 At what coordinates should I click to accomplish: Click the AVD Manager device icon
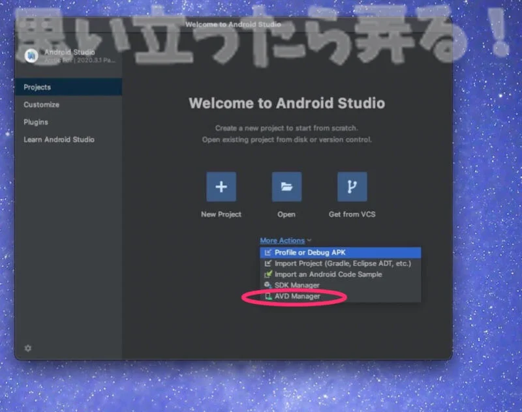click(x=268, y=296)
